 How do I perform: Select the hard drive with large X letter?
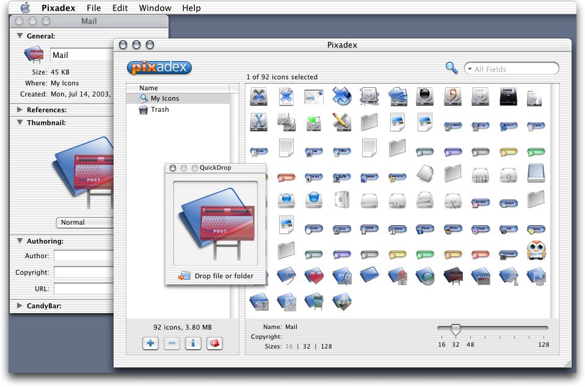click(258, 122)
